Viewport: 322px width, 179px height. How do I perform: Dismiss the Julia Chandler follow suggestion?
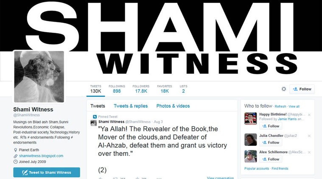309,136
